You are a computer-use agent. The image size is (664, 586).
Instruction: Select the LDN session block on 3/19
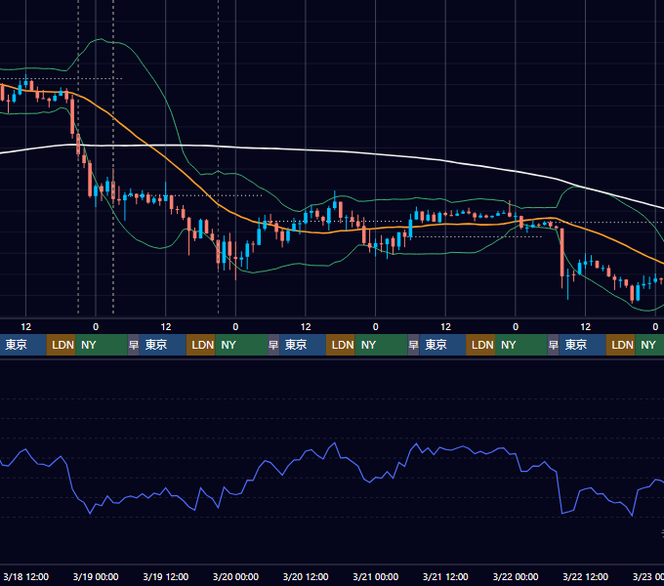click(x=201, y=345)
